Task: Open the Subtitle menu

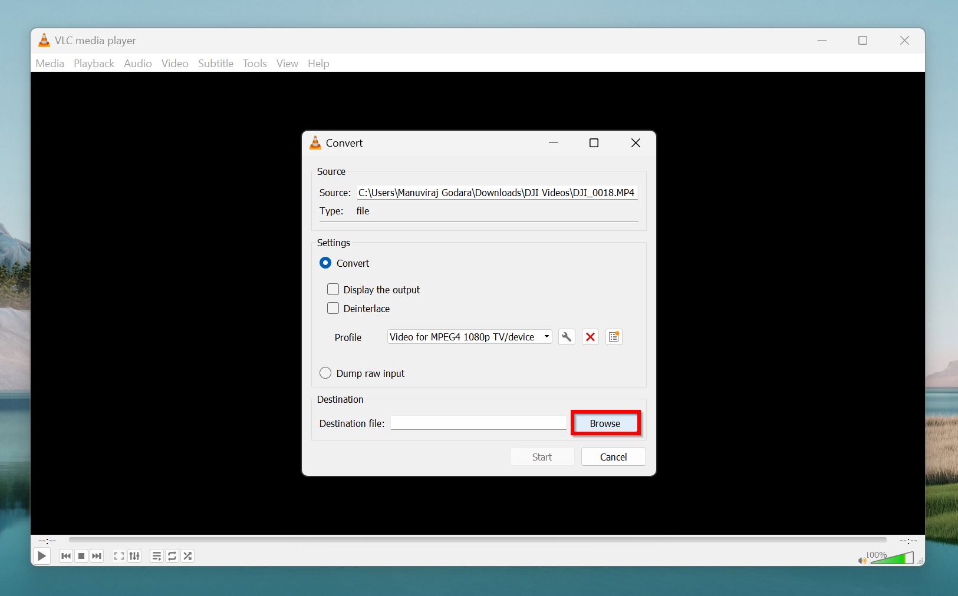Action: point(215,63)
